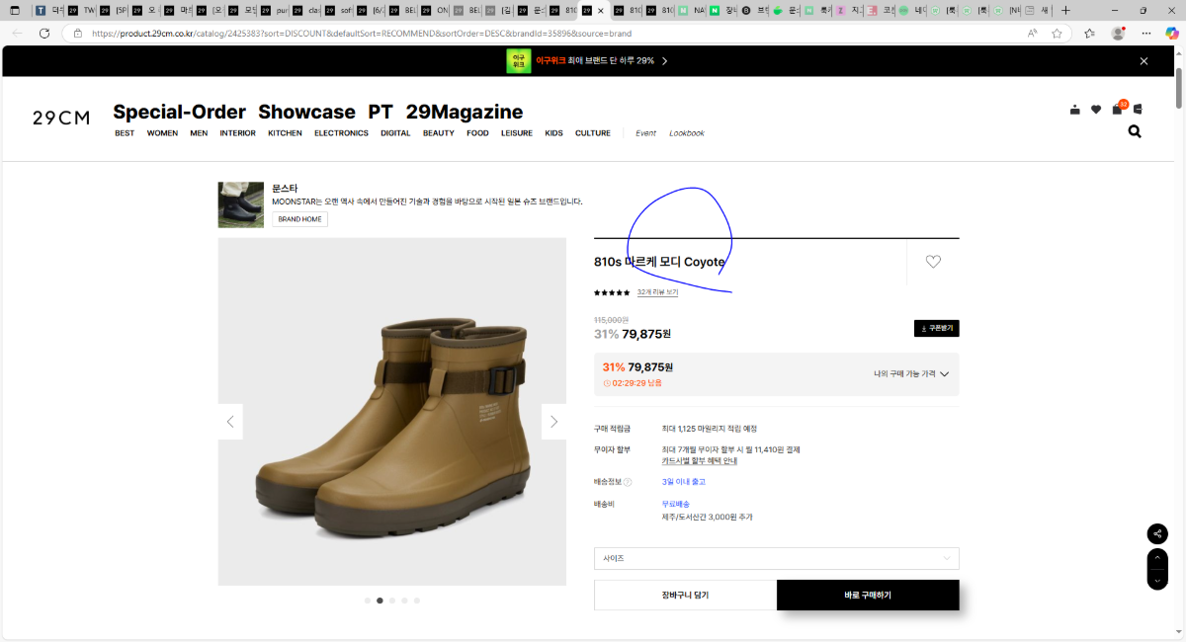The image size is (1186, 642).
Task: Click the 바로 구매하기 buy now button
Action: tap(867, 596)
